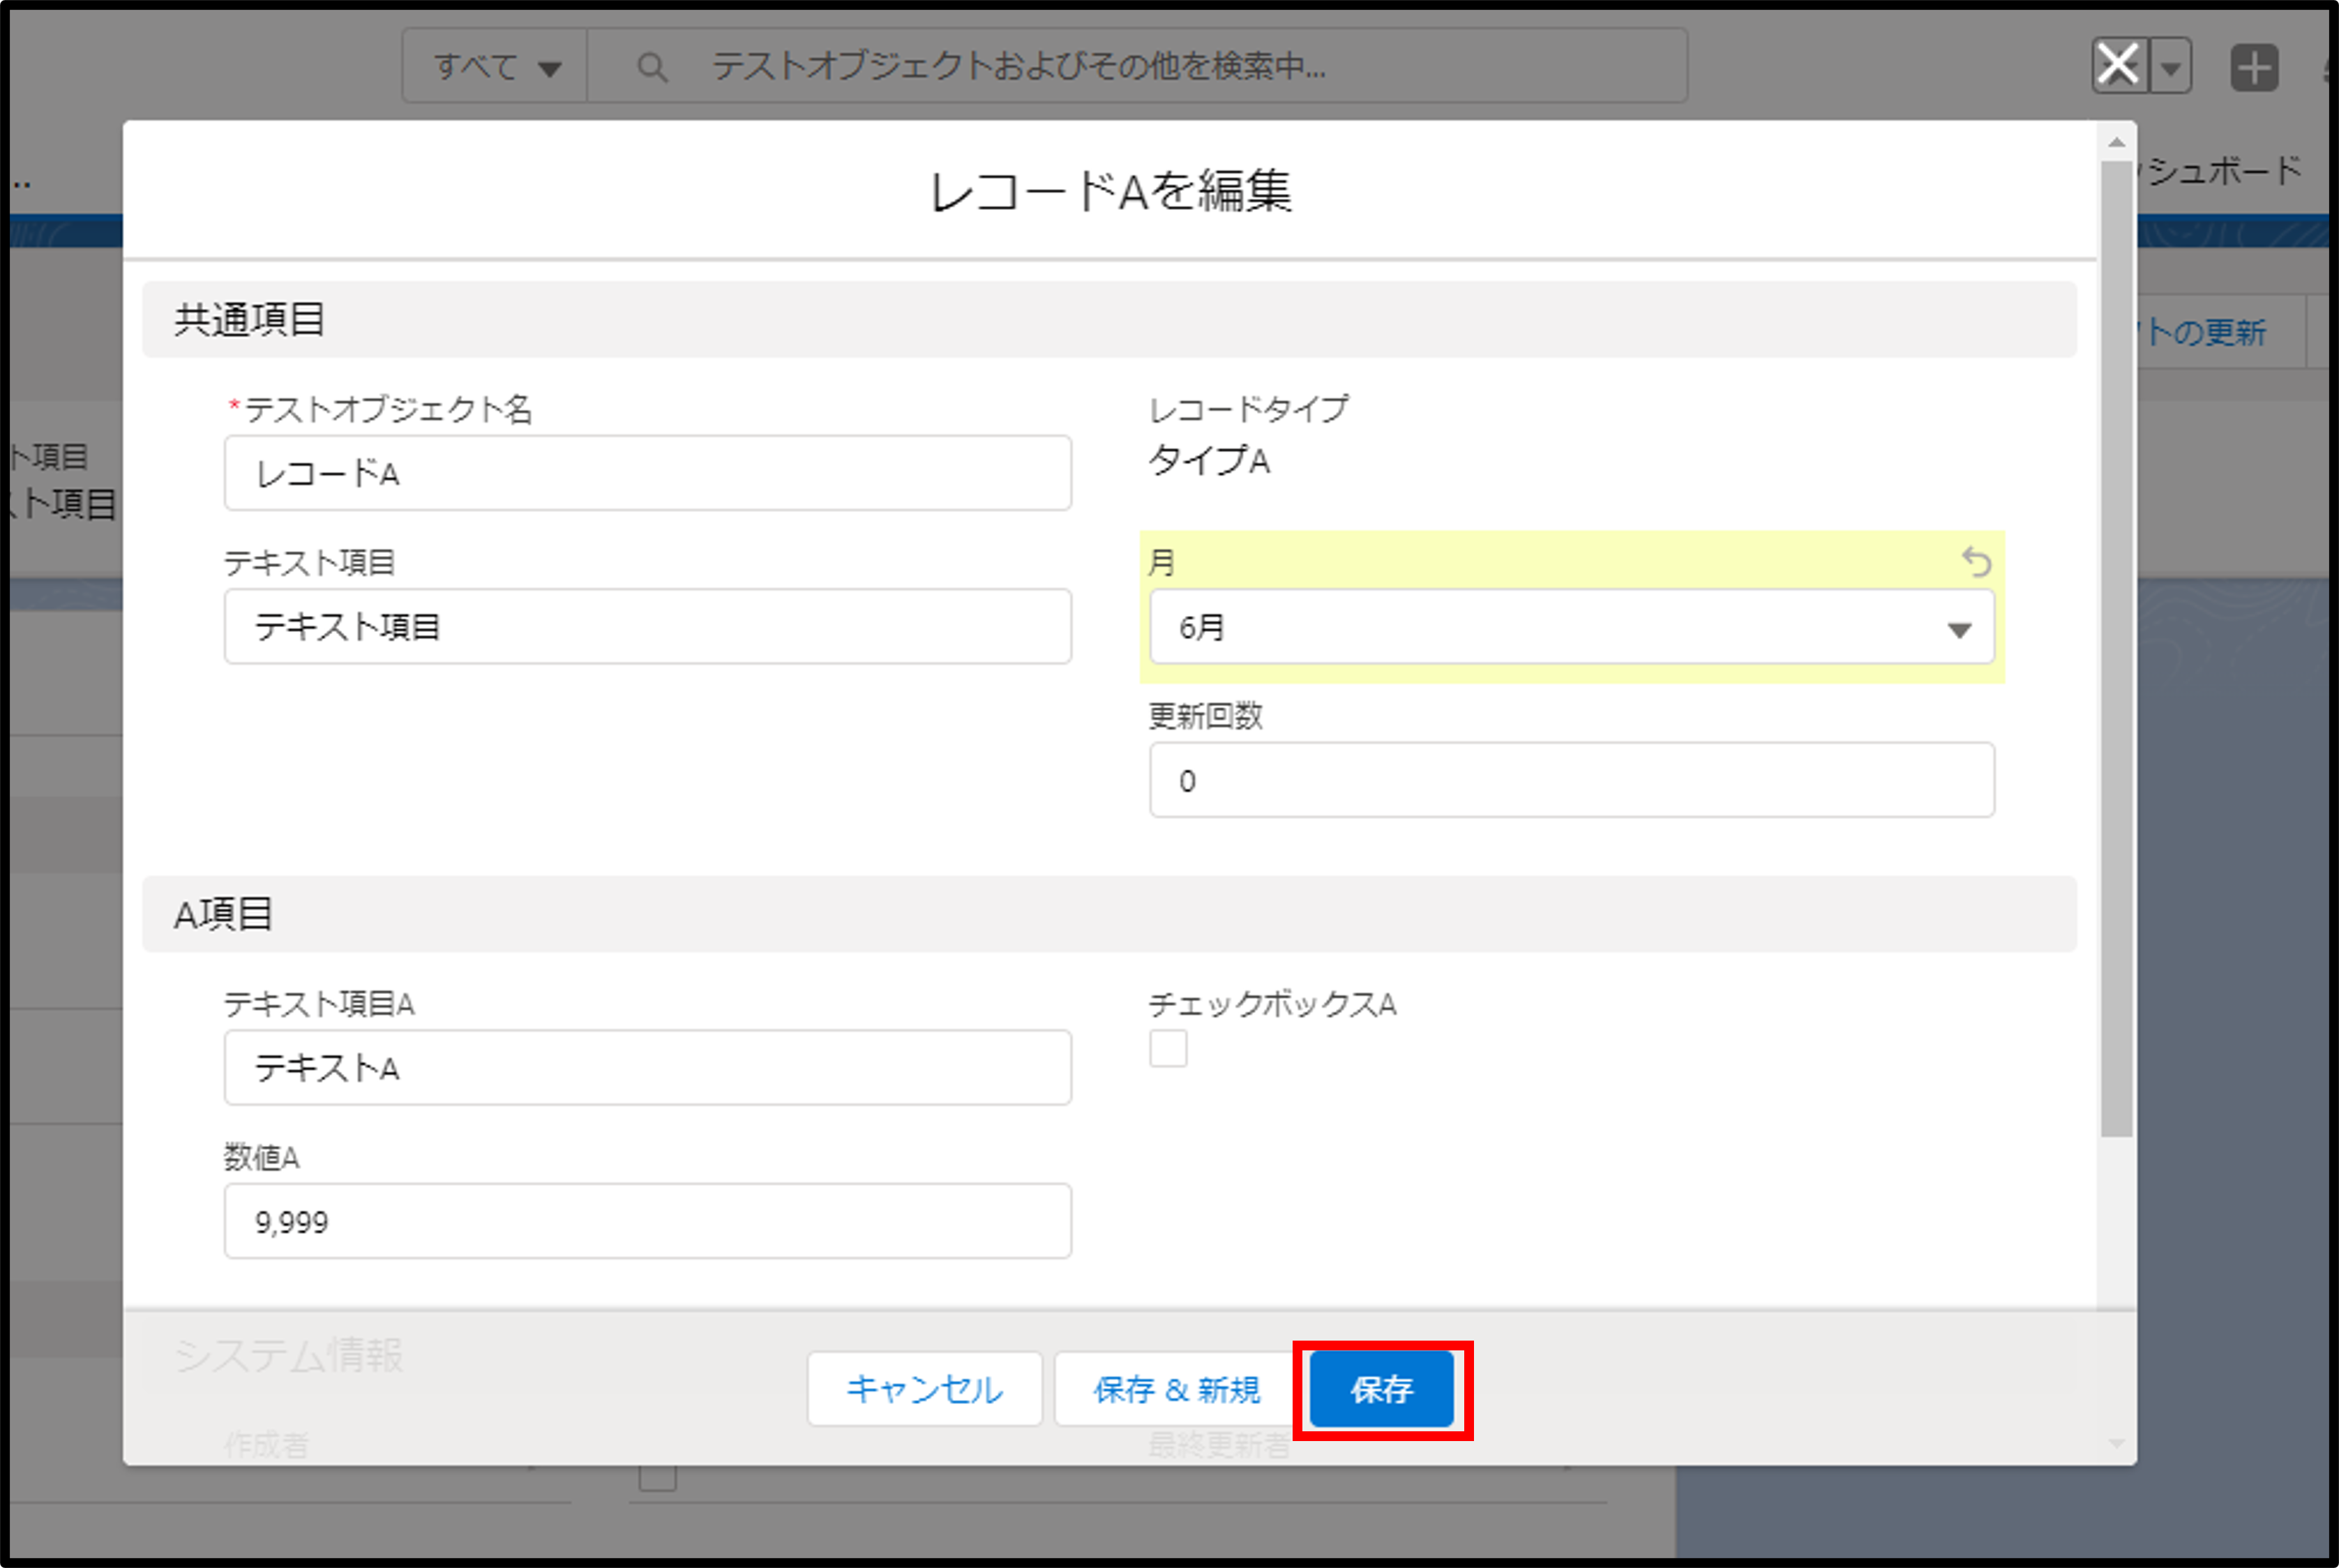The image size is (2339, 1568).
Task: Open the すべて search scope dropdown
Action: tap(495, 67)
